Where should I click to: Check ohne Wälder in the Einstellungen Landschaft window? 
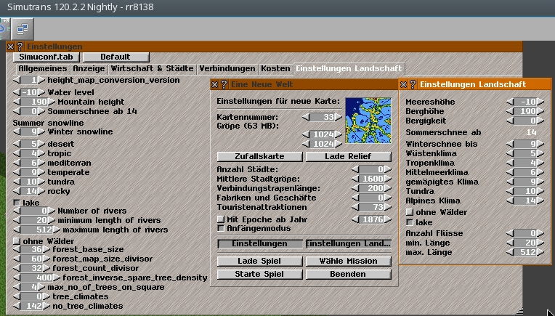pos(409,211)
